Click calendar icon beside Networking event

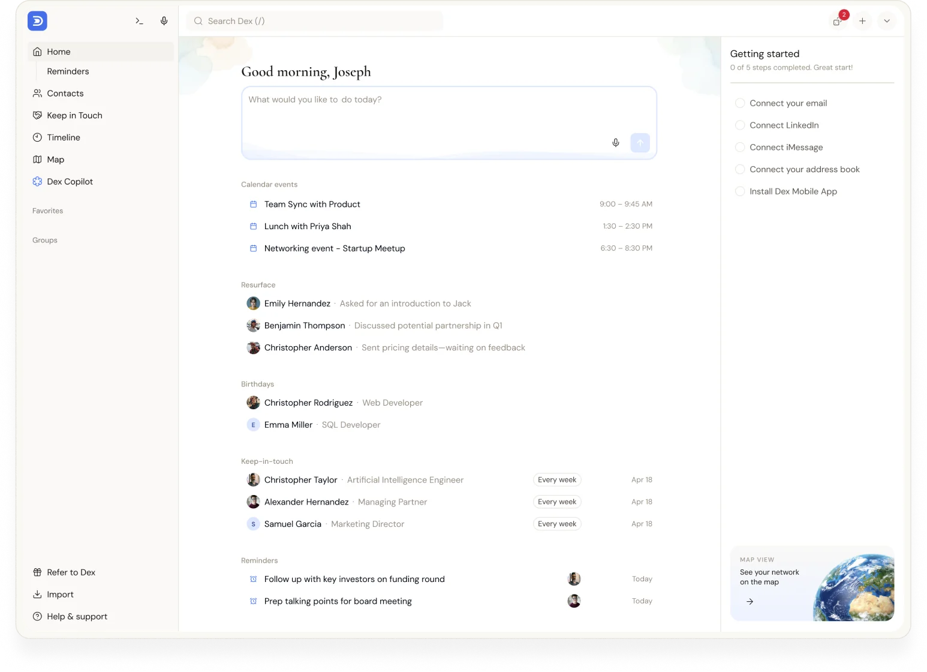click(x=253, y=248)
